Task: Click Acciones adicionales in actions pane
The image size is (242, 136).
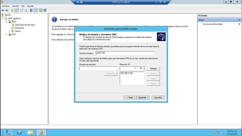Action: point(213,24)
